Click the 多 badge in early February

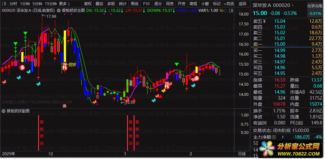coord(197,78)
